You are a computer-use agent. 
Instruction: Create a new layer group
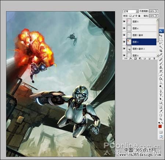click(x=145, y=59)
